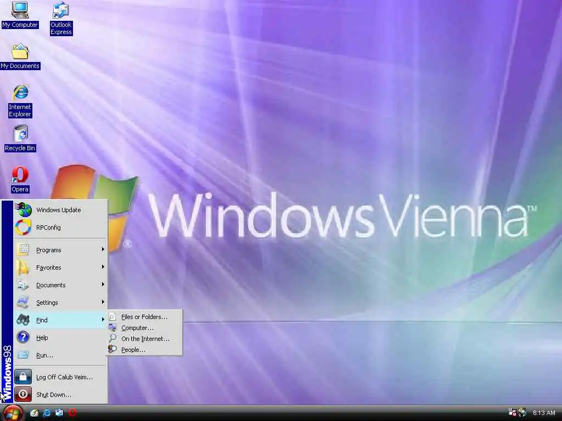Viewport: 562px width, 421px height.
Task: Open RPConfig from the Start menu
Action: click(x=60, y=227)
